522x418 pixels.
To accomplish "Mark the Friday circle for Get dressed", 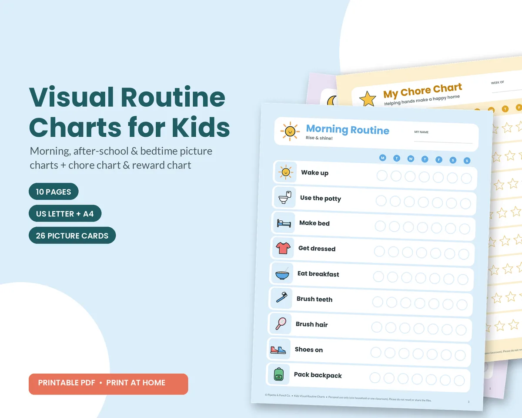I will click(435, 253).
